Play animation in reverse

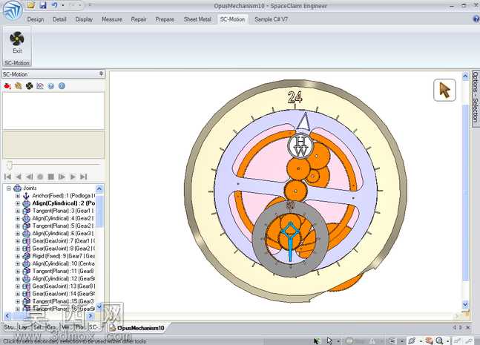tap(19, 177)
